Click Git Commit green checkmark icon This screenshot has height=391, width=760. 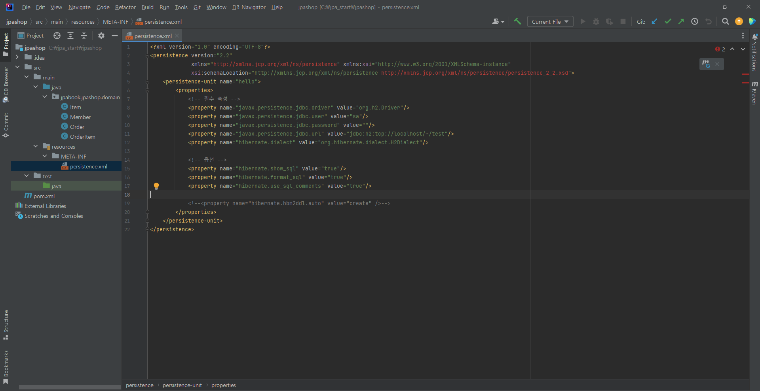(668, 21)
